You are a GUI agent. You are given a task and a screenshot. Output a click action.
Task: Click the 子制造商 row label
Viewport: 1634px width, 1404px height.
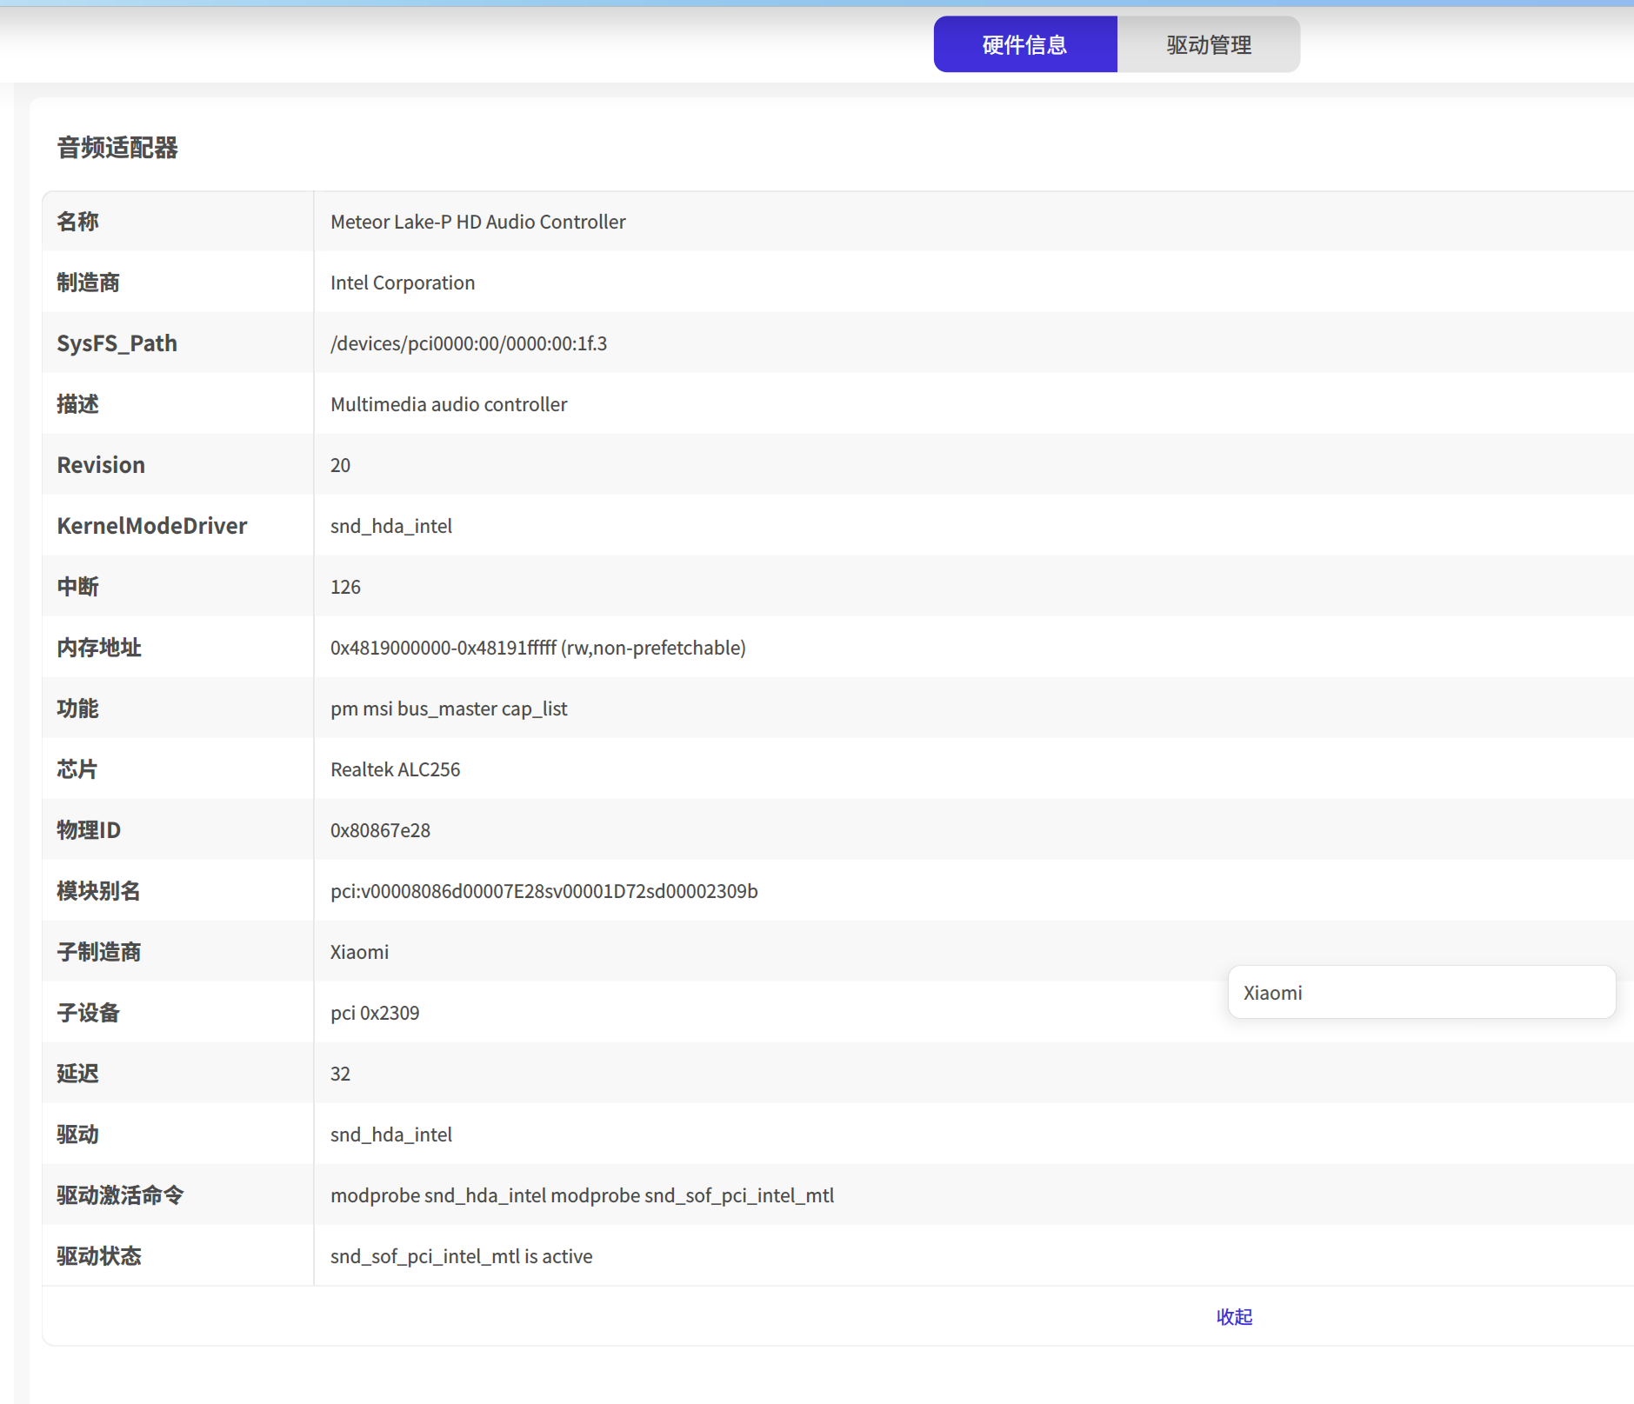click(99, 952)
